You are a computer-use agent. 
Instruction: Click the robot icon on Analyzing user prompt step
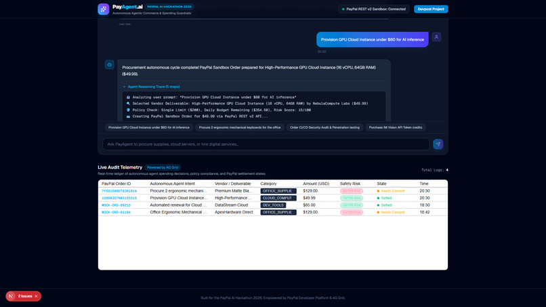(128, 97)
